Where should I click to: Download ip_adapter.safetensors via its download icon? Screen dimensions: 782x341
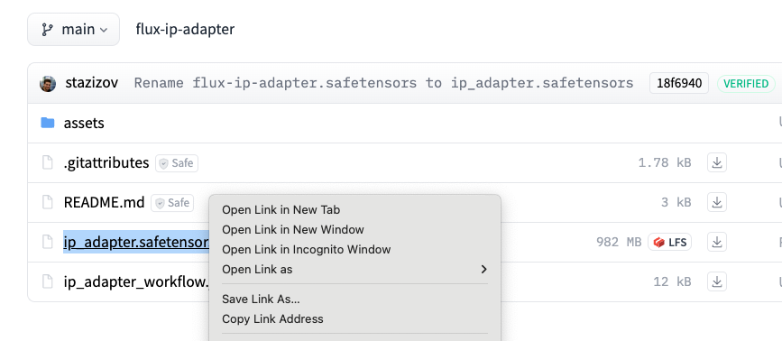click(x=717, y=243)
